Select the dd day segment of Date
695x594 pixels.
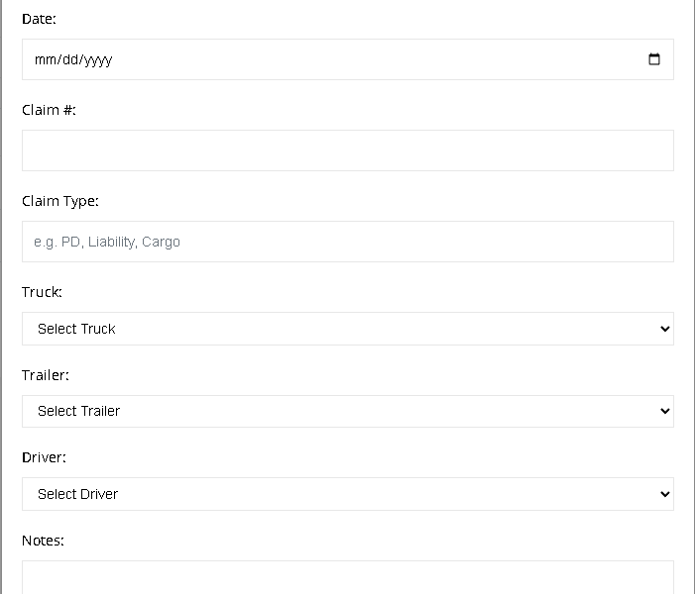(x=70, y=59)
